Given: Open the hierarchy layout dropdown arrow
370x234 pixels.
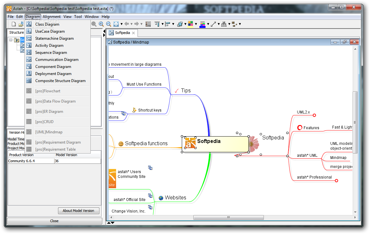Looking at the screenshot, I should pos(229,24).
